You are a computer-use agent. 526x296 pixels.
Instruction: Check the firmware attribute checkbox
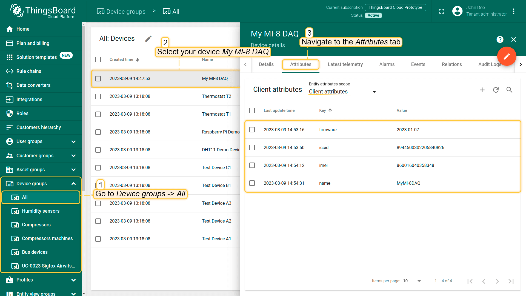[x=252, y=130]
